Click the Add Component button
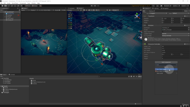Image resolution: width=190 pixels, height=107 pixels. (x=166, y=62)
